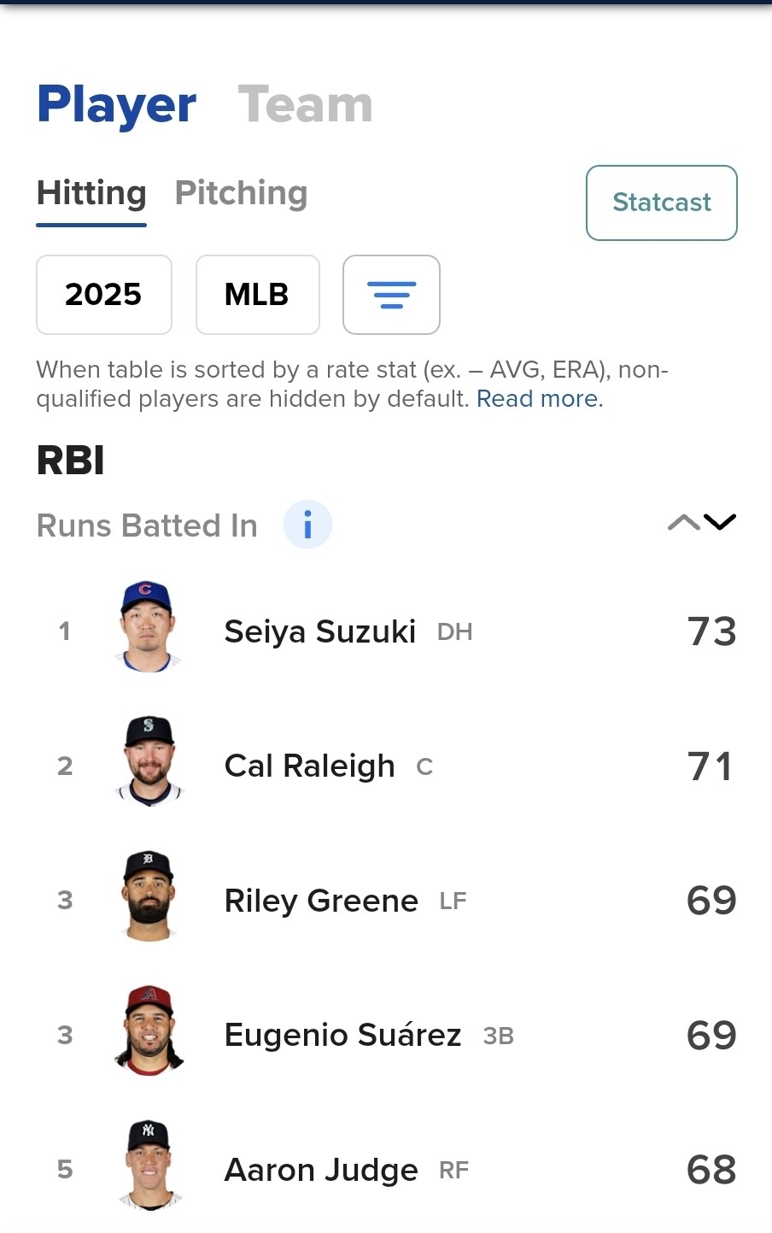
Task: Open the MLB league dropdown
Action: 257,295
